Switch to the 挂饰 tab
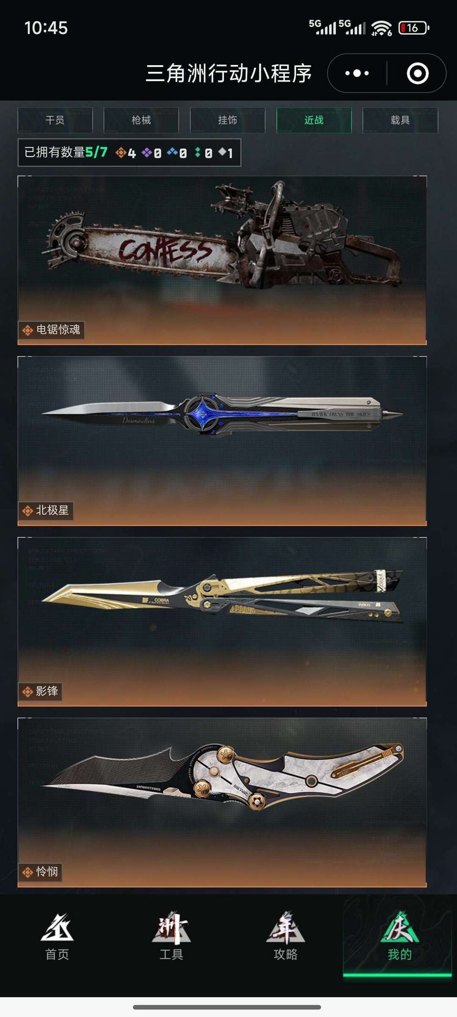This screenshot has height=1017, width=457. click(x=228, y=120)
